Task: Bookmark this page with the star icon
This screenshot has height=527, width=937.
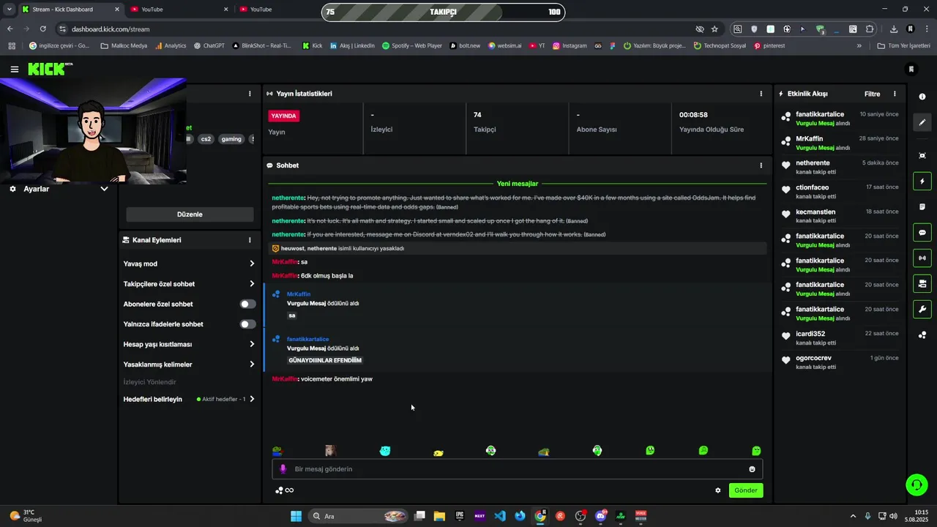Action: coord(714,29)
